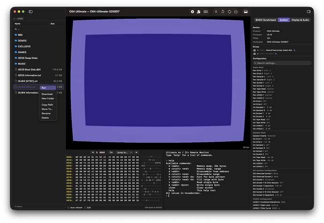The width and height of the screenshot is (324, 223).
Task: Click eject icon for drive B
Action: [x=276, y=54]
